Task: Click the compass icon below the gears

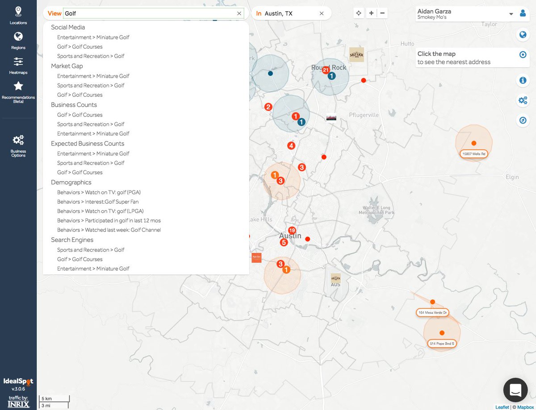Action: 523,120
